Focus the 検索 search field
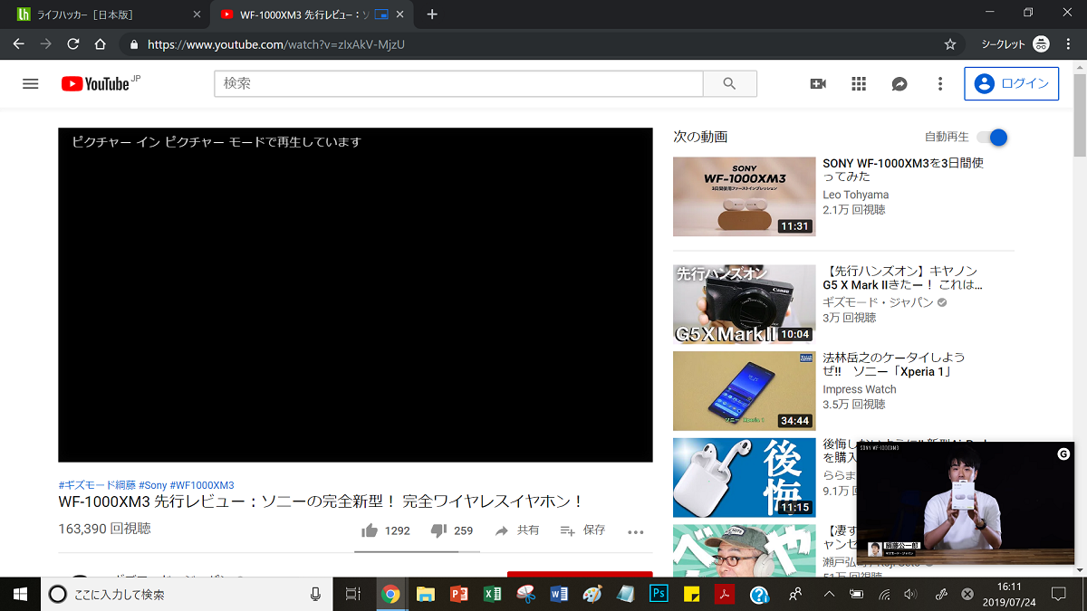 coord(458,83)
